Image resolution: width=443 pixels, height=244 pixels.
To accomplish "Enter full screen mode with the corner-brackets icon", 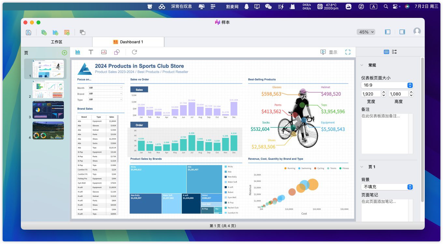I will coord(348,52).
